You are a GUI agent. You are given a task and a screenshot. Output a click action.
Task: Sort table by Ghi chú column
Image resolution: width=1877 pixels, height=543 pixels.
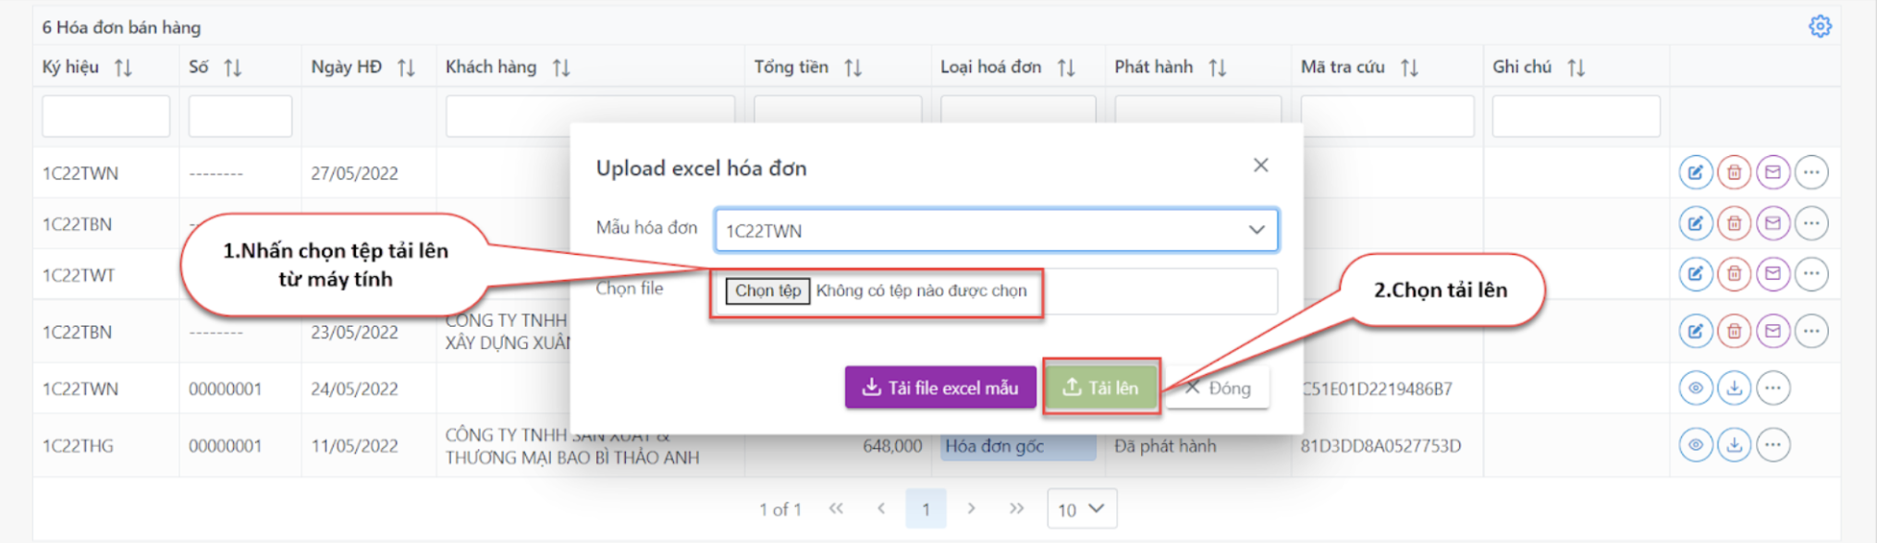[1576, 67]
